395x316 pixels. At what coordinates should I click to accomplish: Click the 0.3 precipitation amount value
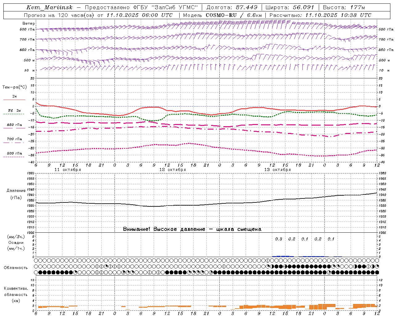click(x=279, y=239)
